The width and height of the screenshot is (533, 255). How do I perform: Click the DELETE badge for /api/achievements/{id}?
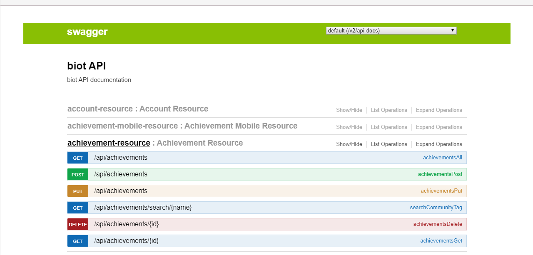point(78,224)
